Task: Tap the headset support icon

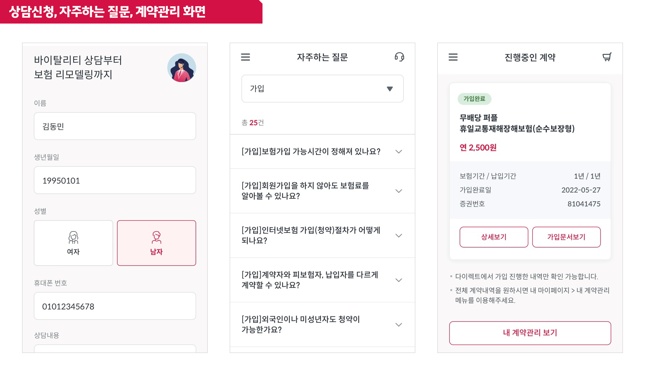Action: click(399, 57)
